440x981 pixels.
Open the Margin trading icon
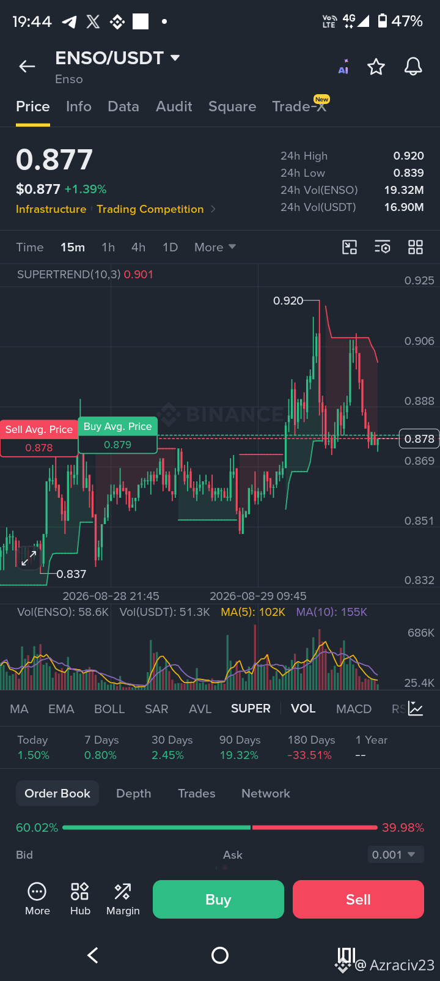coord(123,899)
